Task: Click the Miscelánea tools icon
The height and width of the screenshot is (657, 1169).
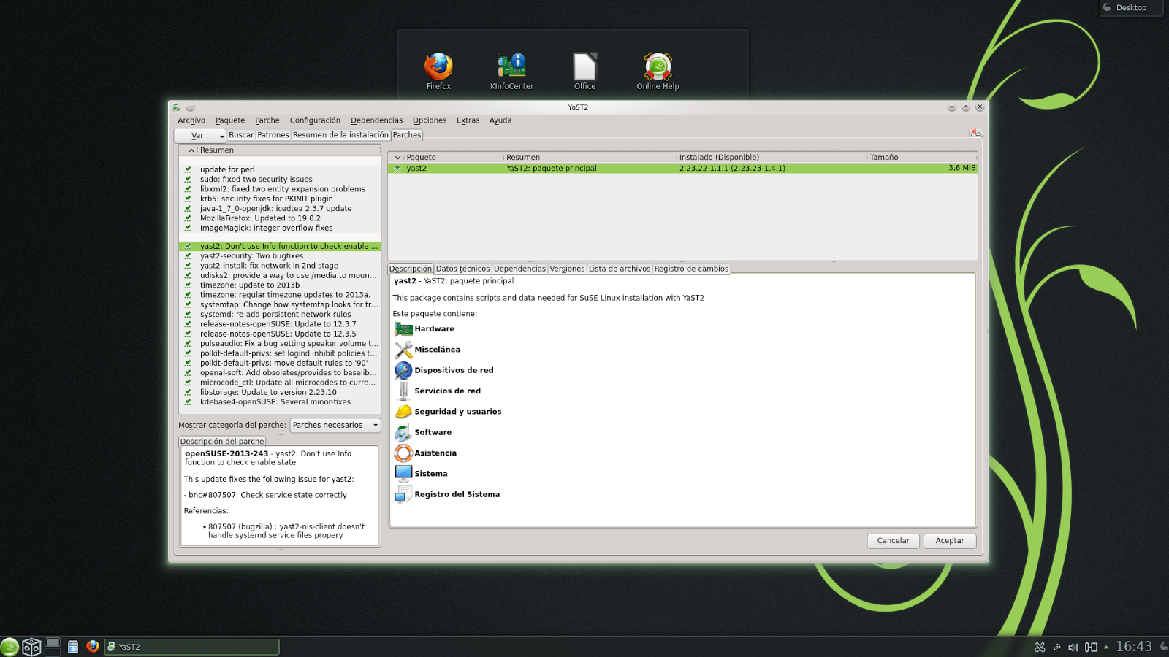Action: click(403, 350)
